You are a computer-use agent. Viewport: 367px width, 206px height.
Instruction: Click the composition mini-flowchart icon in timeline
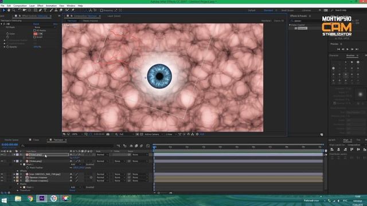[x=119, y=146]
